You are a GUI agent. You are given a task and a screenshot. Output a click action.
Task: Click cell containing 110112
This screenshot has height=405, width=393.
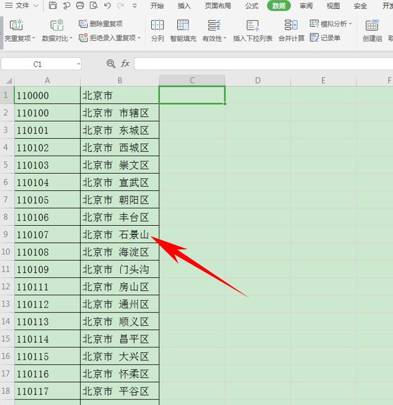point(47,304)
